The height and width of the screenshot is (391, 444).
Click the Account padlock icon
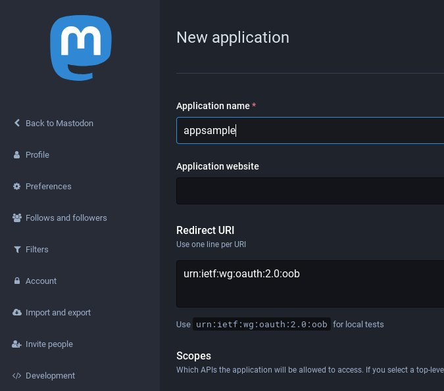click(x=17, y=281)
